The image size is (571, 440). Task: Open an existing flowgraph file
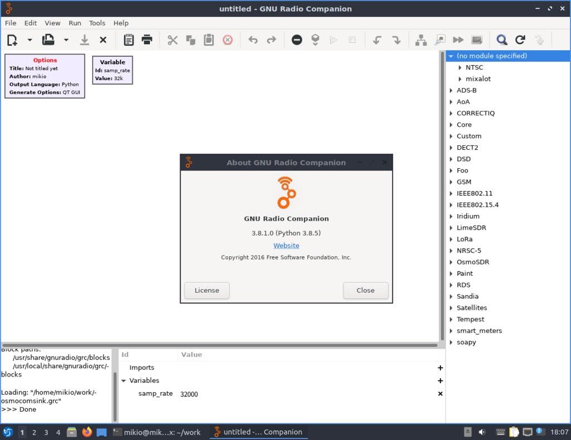tap(47, 40)
